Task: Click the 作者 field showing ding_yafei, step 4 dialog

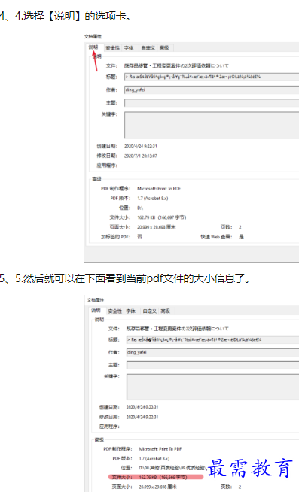Action: tap(212, 90)
